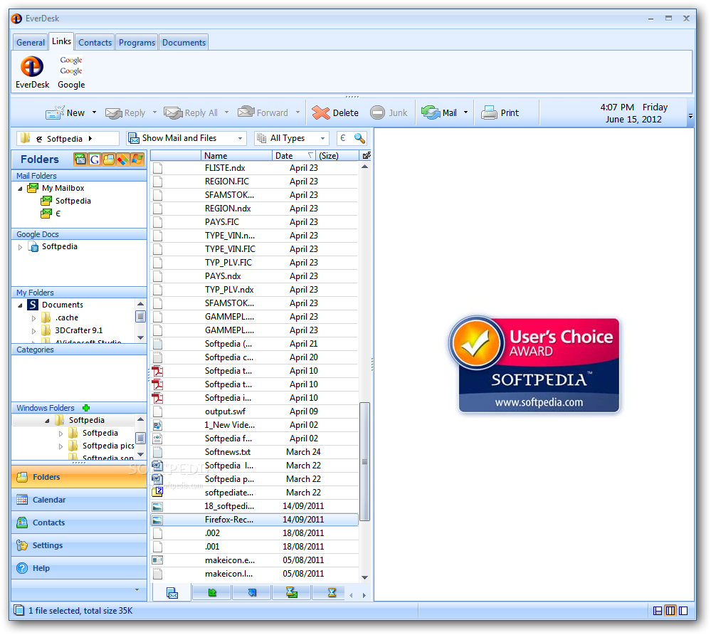
Task: Select the output.swf file row
Action: coord(254,411)
